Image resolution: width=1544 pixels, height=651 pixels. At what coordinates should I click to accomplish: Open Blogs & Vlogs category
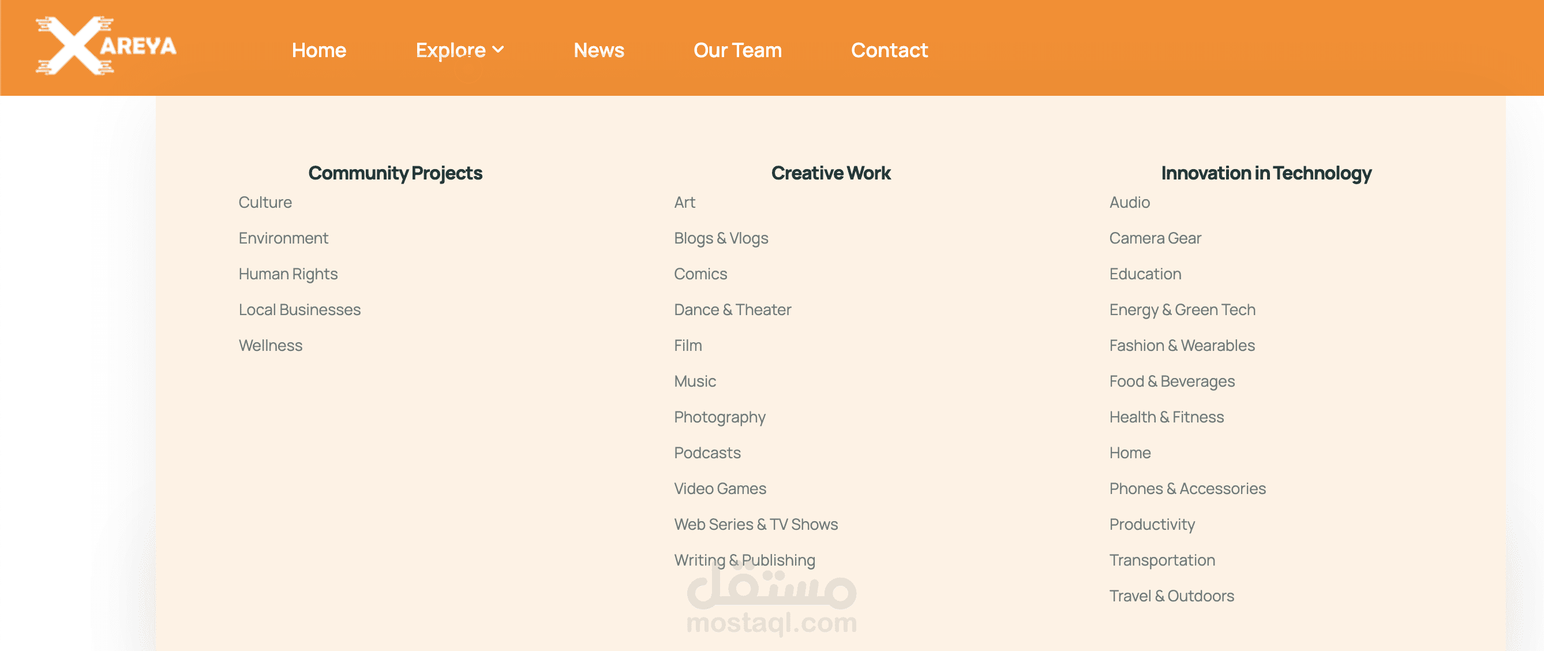point(721,238)
